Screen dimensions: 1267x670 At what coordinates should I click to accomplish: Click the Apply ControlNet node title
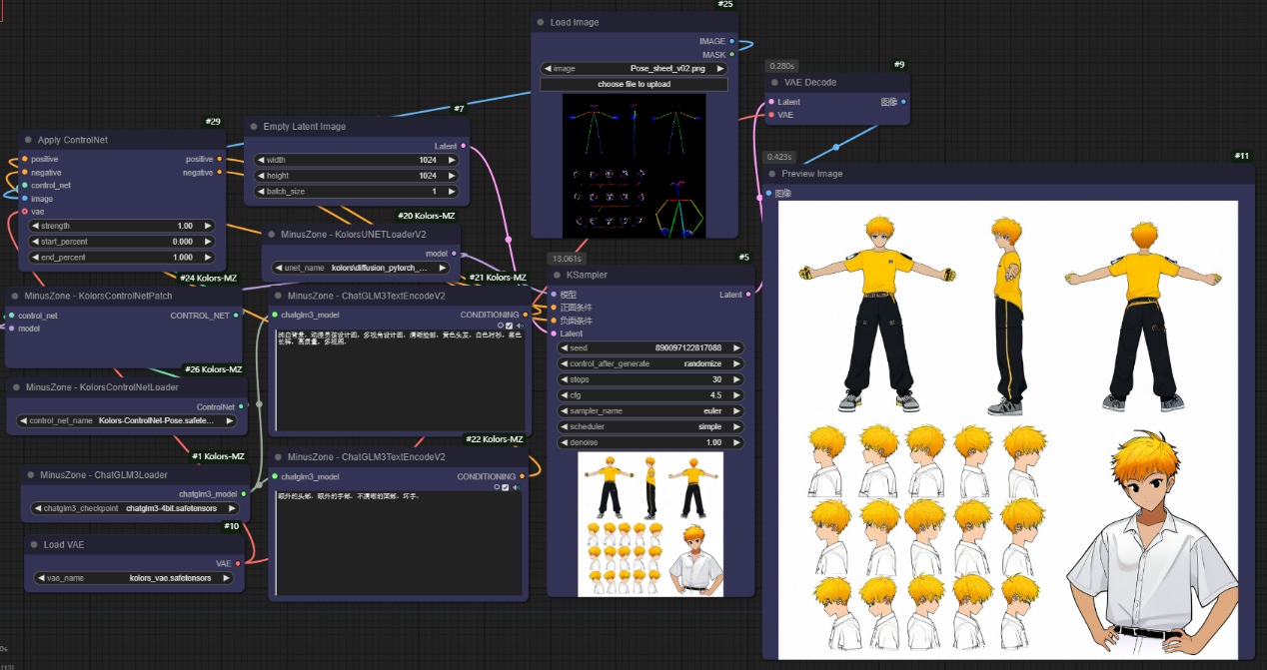72,140
